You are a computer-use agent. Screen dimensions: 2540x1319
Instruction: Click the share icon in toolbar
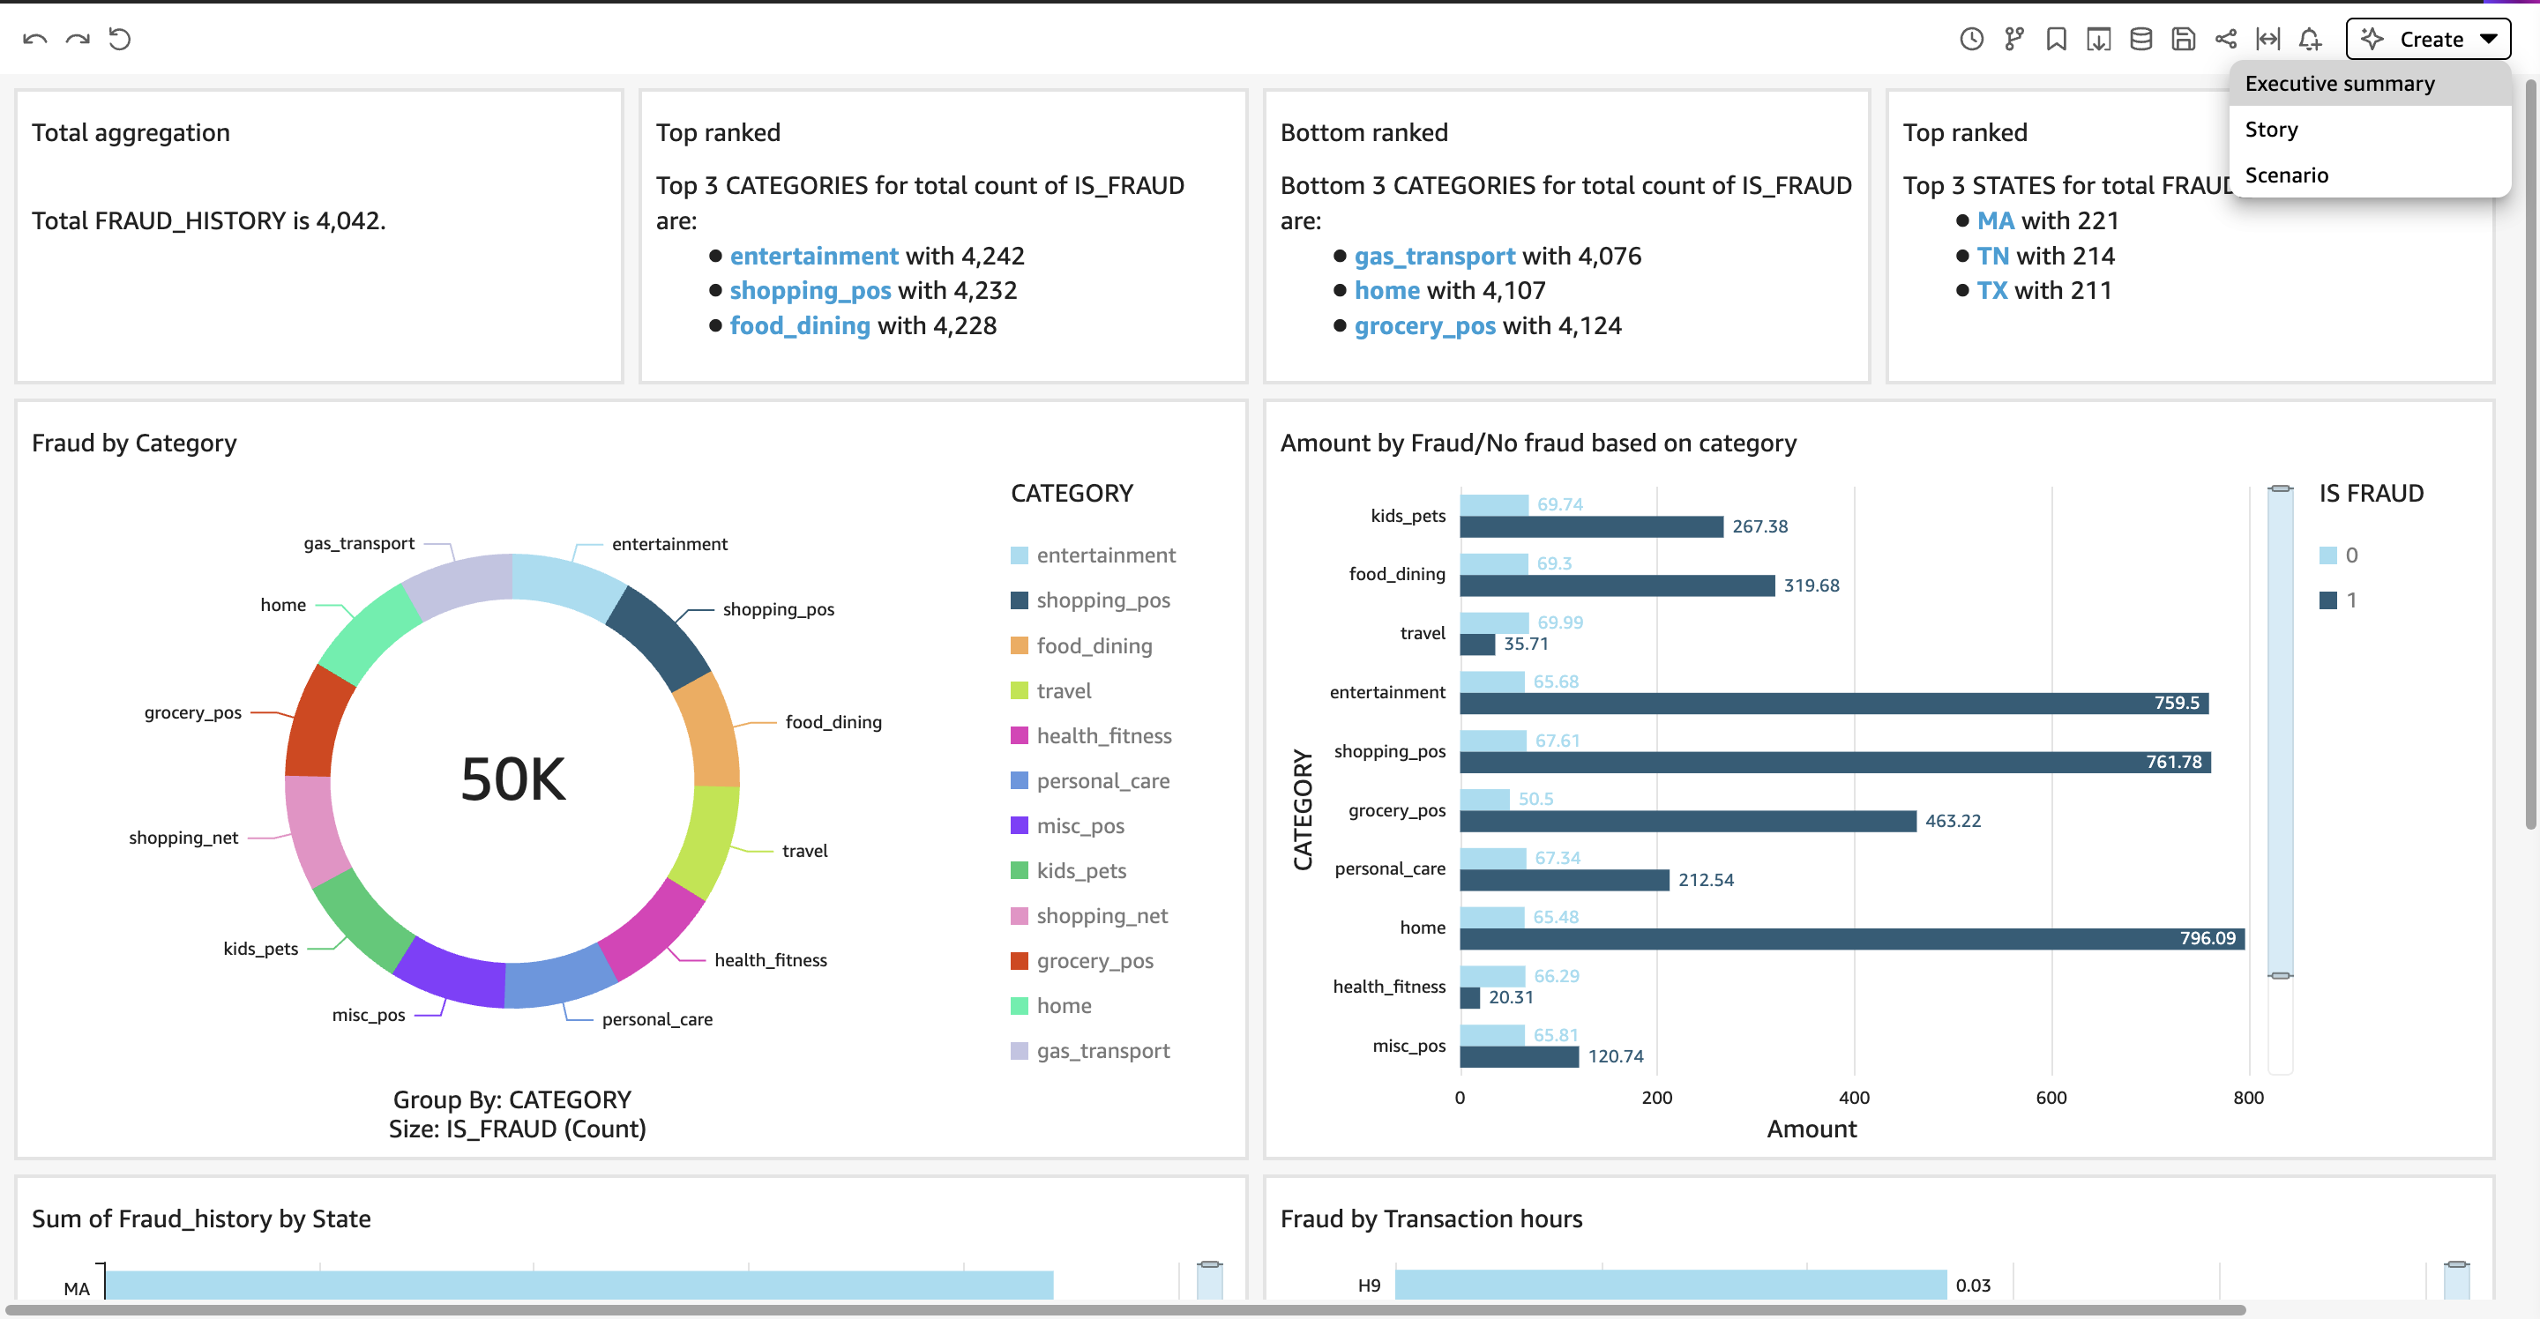click(x=2225, y=40)
